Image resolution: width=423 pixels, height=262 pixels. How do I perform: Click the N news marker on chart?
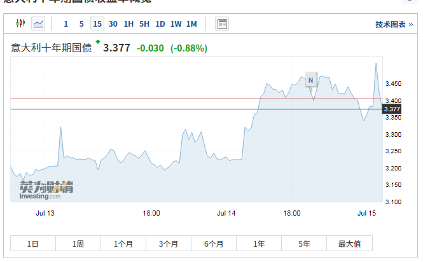point(310,79)
